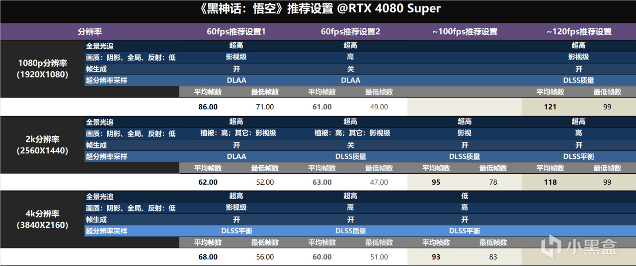636x266 pixels.
Task: Select the ~100fps推荐设置 column header
Action: click(x=465, y=32)
